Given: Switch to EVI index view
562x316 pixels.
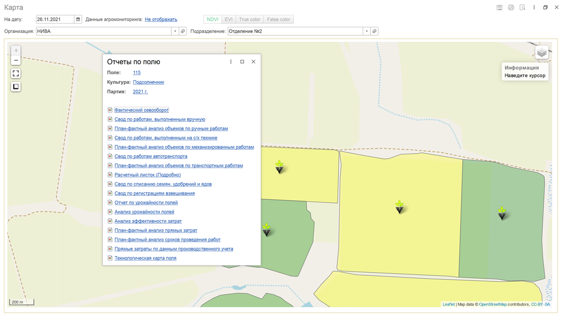Looking at the screenshot, I should click(228, 20).
